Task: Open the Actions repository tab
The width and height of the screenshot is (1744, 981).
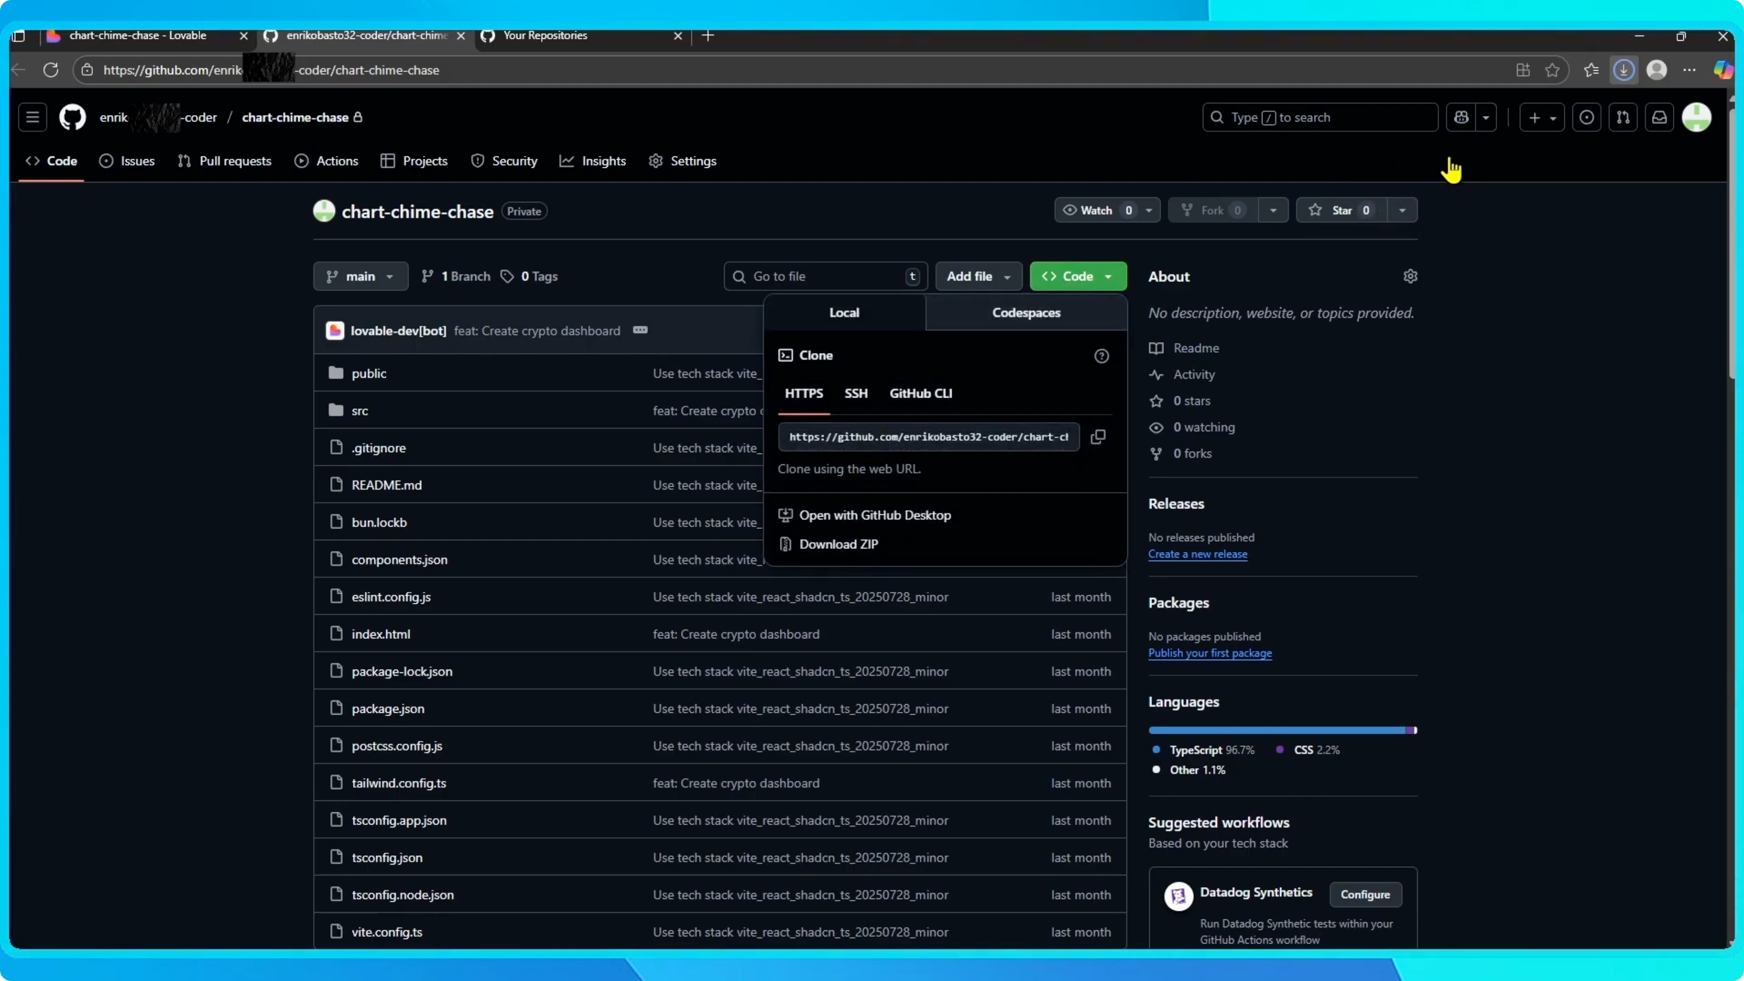Action: [327, 161]
